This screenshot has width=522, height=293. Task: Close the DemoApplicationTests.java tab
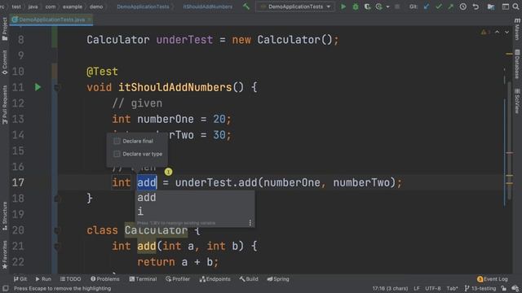pos(89,20)
